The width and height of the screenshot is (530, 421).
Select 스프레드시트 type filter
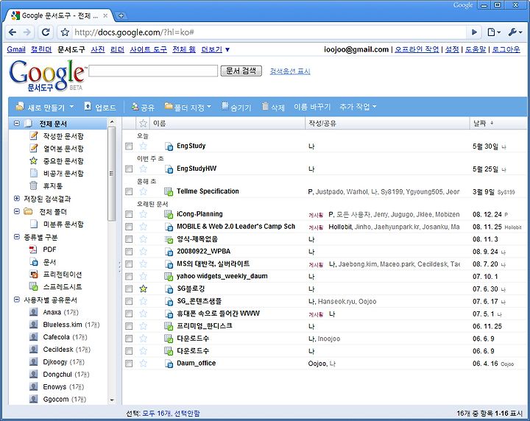tap(62, 287)
